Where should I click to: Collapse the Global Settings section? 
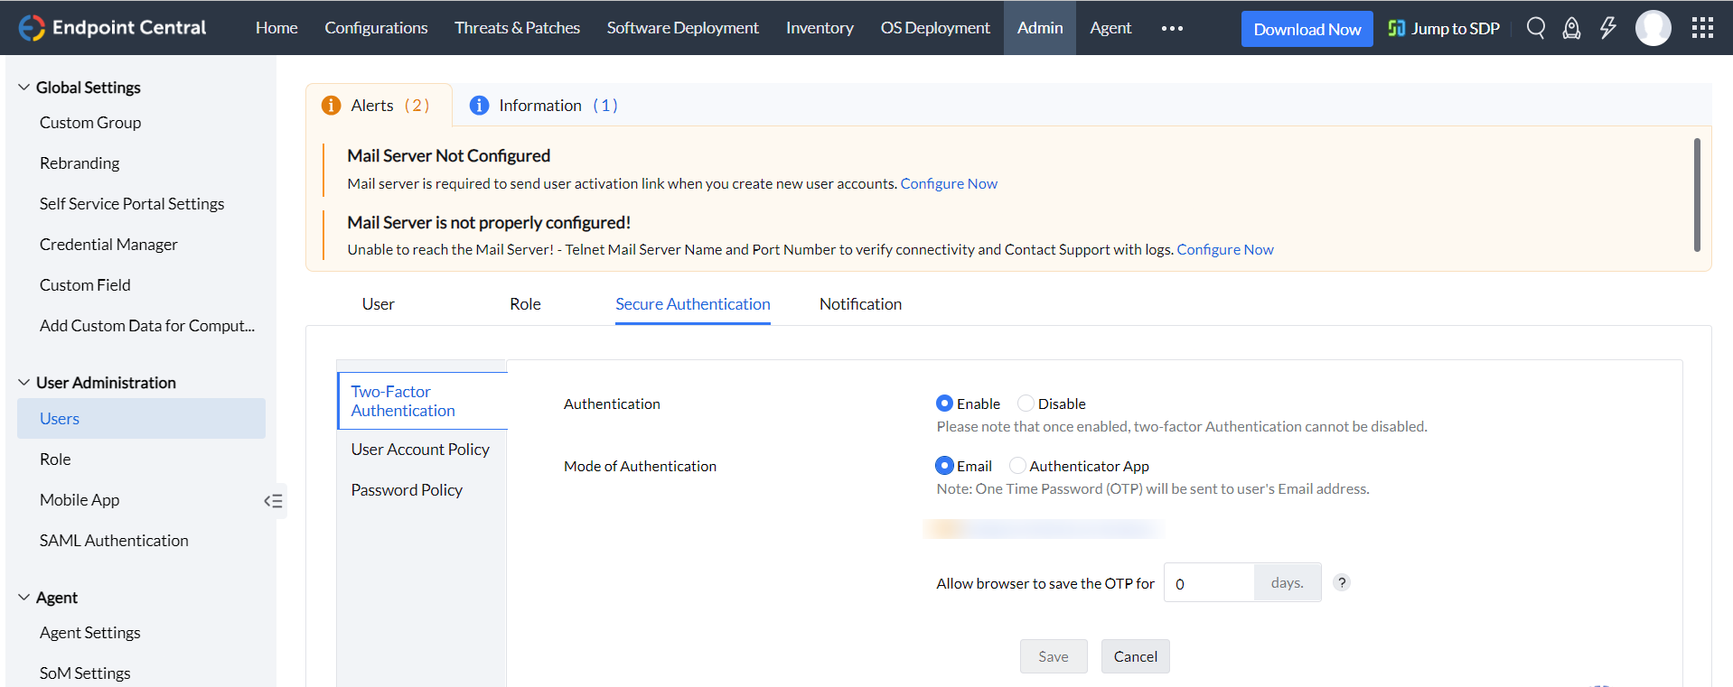(24, 88)
